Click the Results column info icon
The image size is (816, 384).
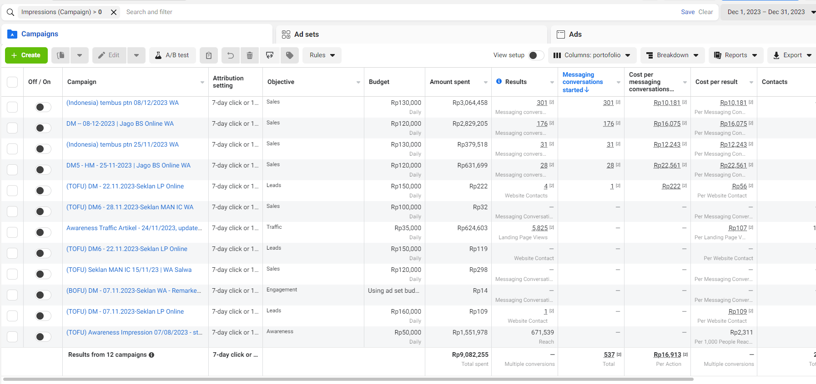pyautogui.click(x=499, y=82)
